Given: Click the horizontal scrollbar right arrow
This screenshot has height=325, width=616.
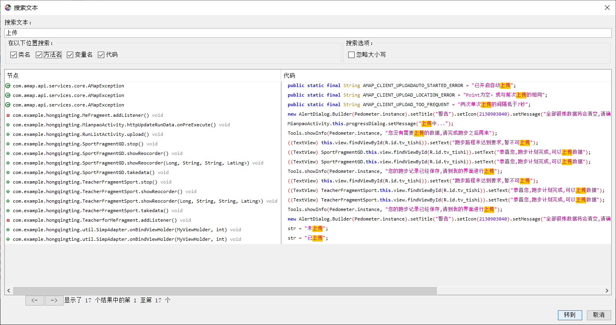Looking at the screenshot, I should click(x=607, y=291).
